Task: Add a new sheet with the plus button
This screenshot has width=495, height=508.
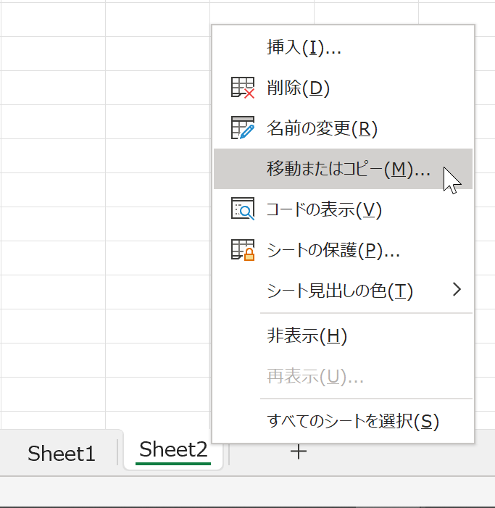Action: click(x=299, y=452)
